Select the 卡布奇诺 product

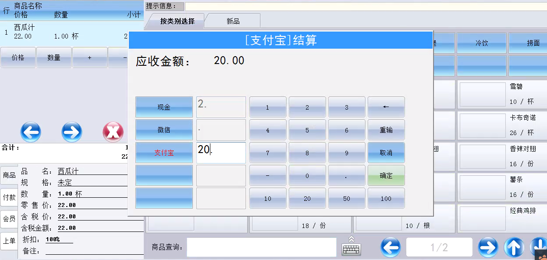pyautogui.click(x=502, y=125)
